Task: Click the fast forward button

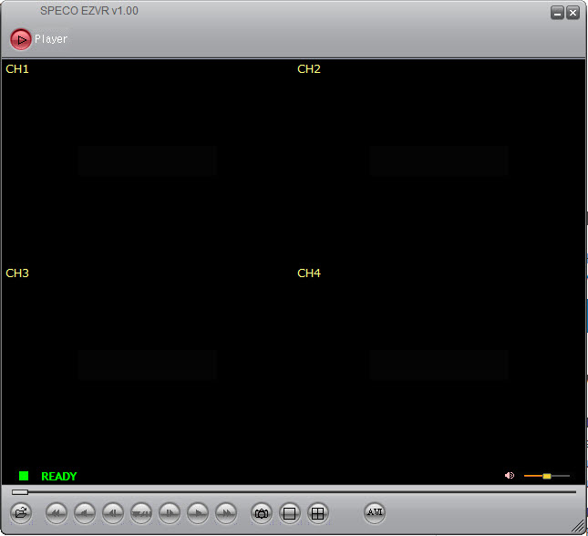Action: (226, 513)
